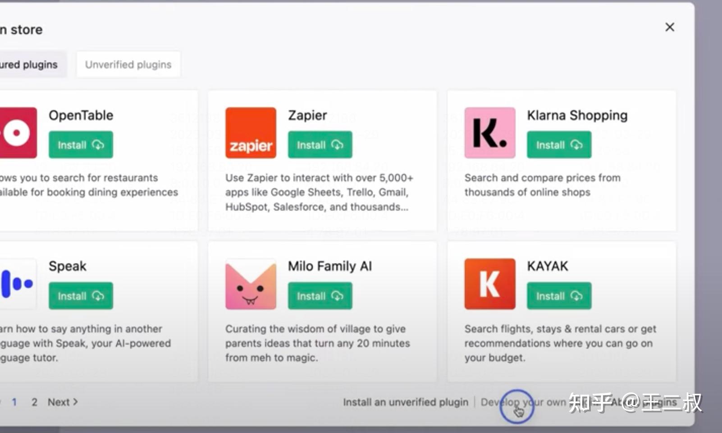
Task: Switch to the Unverified plugins tab
Action: 128,64
